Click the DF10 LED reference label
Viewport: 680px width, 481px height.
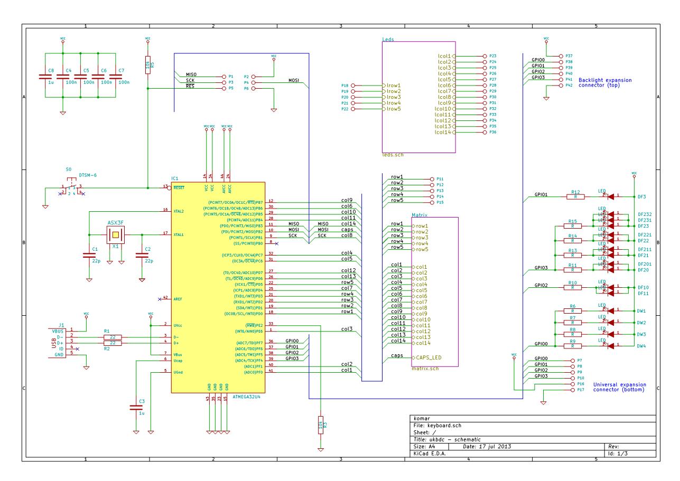642,287
